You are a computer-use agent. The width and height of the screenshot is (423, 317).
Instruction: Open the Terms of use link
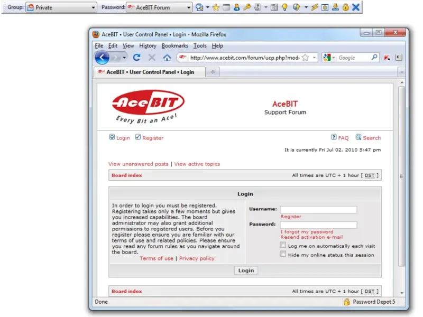(x=157, y=258)
